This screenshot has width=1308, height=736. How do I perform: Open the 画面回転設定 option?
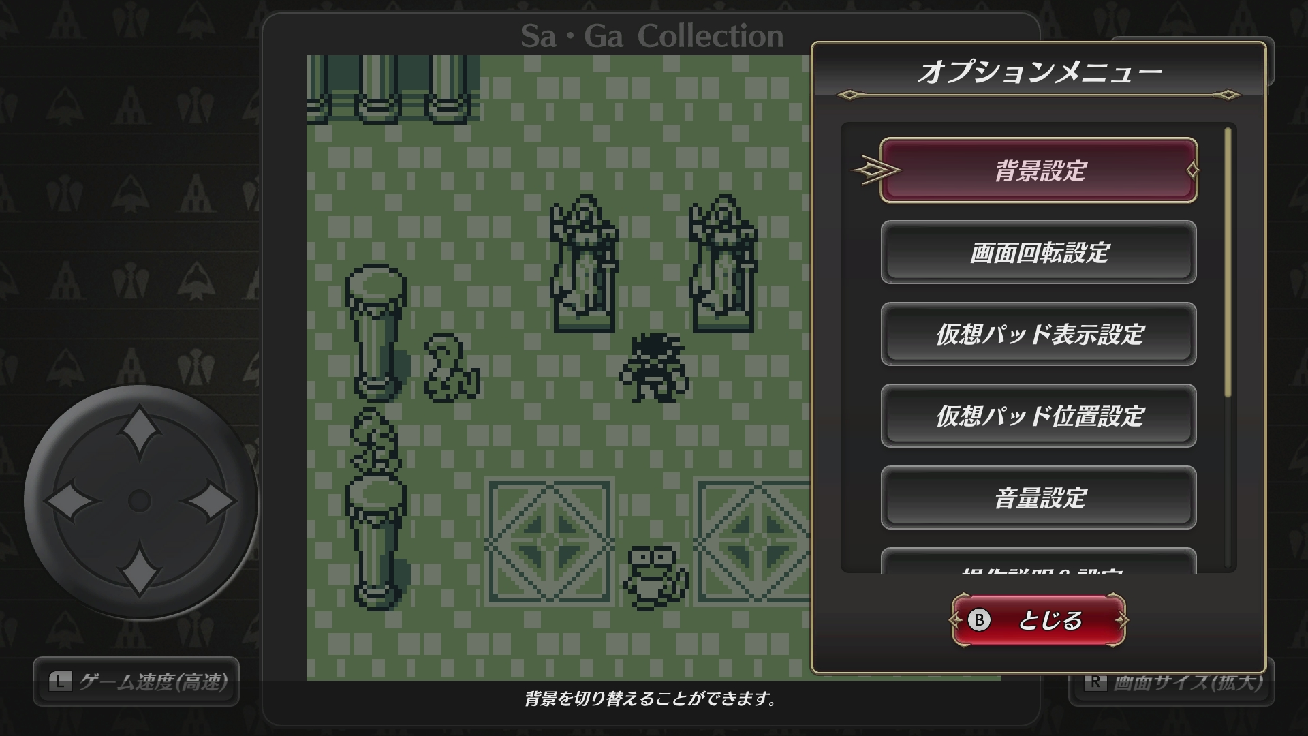(1039, 252)
